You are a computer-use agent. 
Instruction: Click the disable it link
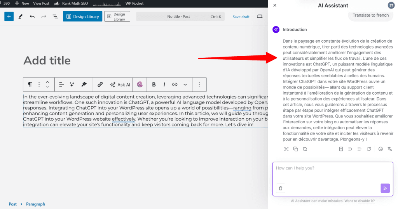point(366,201)
